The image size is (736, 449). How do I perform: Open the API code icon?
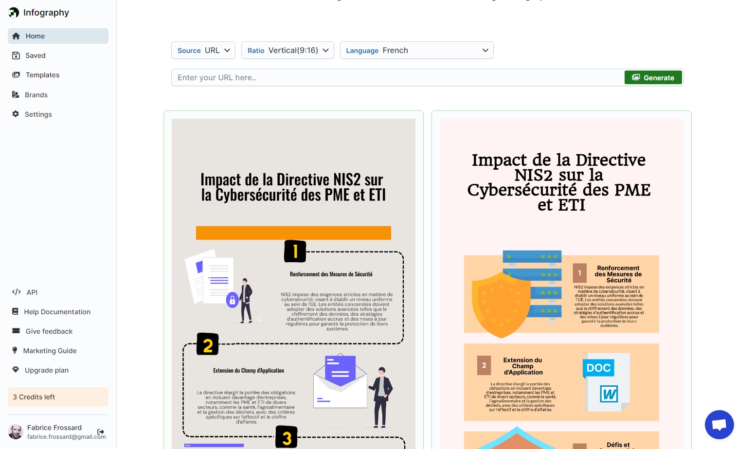(x=16, y=292)
